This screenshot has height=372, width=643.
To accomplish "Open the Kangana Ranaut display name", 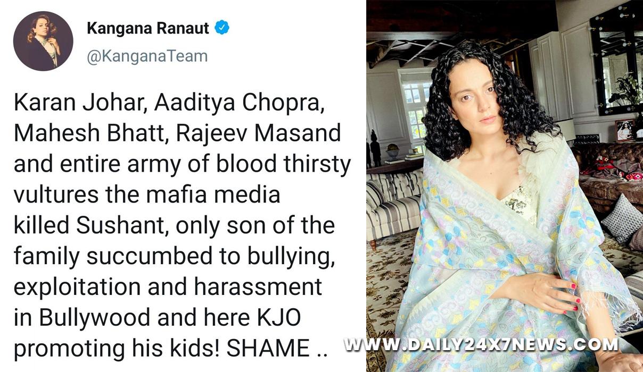I will point(147,29).
